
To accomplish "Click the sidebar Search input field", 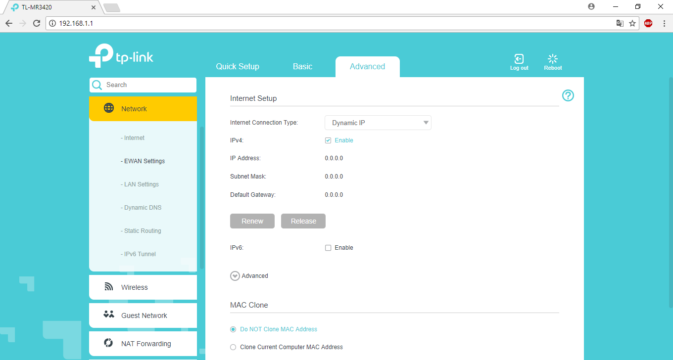I will [x=148, y=85].
